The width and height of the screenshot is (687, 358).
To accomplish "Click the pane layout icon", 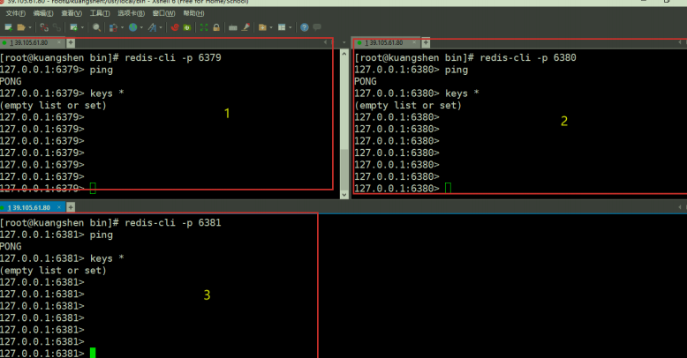I will click(282, 27).
